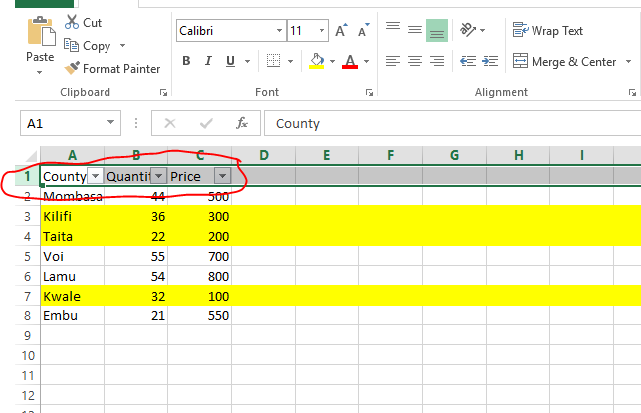Viewport: 641px width, 413px height.
Task: Activate the Format Painter brush
Action: click(x=111, y=69)
